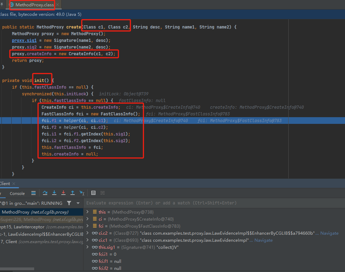Image resolution: width=345 pixels, height=272 pixels.
Task: Click the 'this.fastClassInfo = fci;' code line
Action: click(x=72, y=147)
